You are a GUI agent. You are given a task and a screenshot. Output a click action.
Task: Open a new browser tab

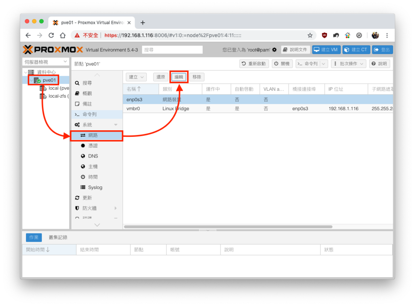coord(143,23)
